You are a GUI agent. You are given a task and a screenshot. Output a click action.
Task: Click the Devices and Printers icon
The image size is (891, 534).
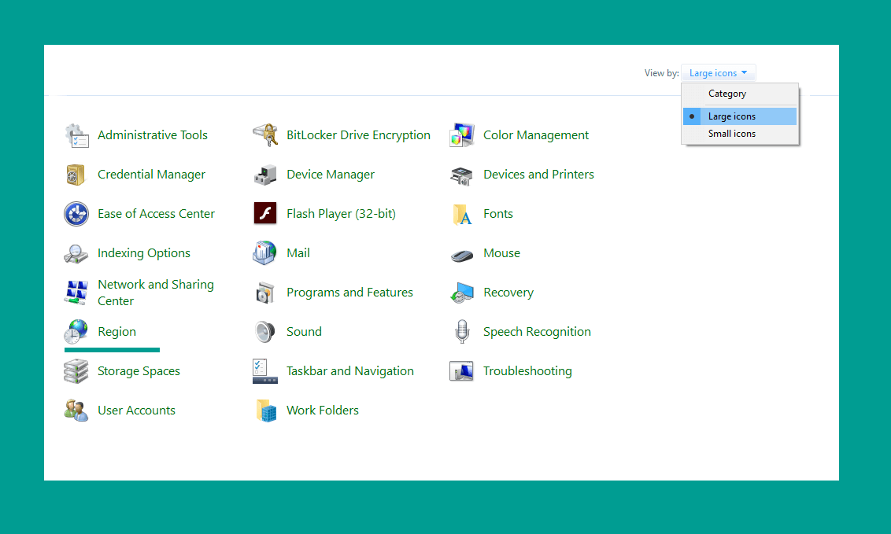(x=461, y=175)
